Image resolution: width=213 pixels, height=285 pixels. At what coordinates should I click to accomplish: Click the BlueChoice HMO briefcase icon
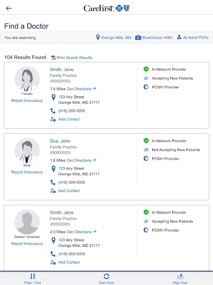(138, 37)
